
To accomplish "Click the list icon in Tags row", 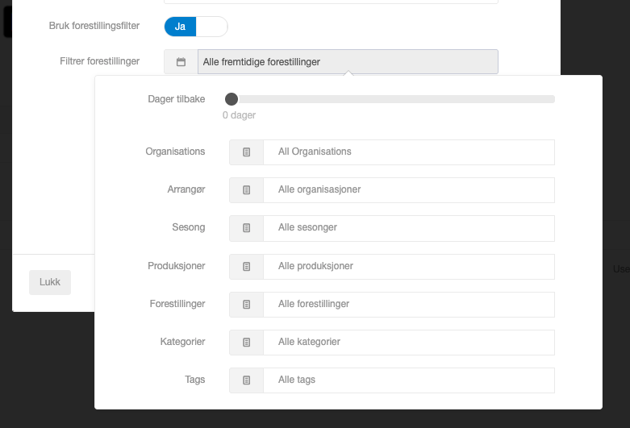I will pyautogui.click(x=246, y=380).
